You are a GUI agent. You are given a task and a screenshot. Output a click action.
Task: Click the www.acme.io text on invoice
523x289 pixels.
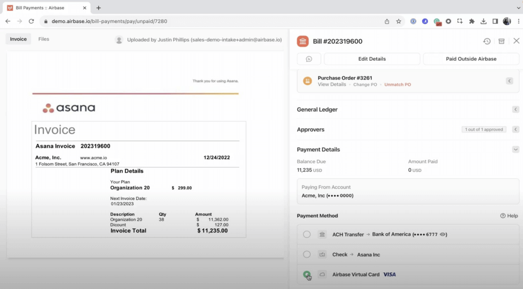click(93, 158)
